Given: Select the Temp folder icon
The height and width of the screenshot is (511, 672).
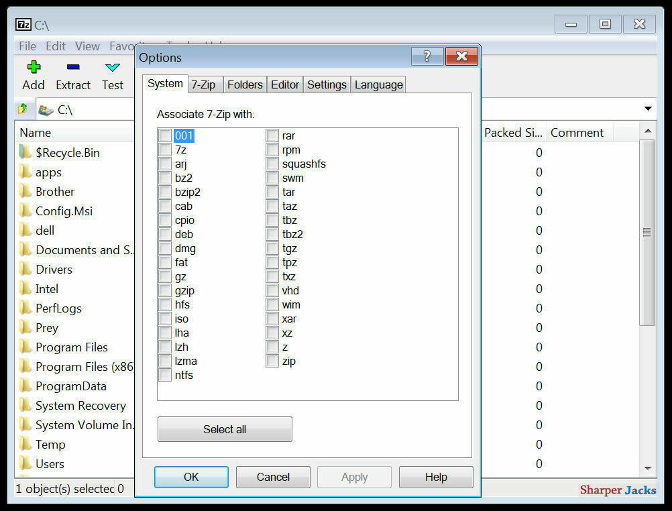Looking at the screenshot, I should pyautogui.click(x=25, y=444).
